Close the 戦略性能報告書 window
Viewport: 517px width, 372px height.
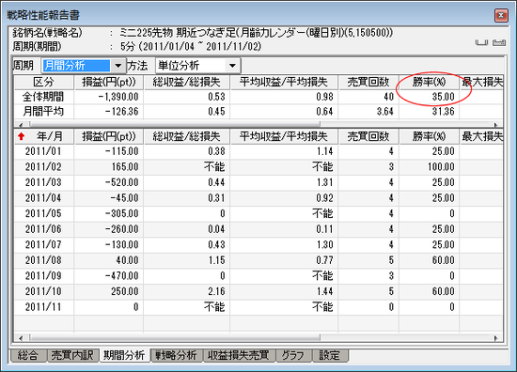click(500, 15)
